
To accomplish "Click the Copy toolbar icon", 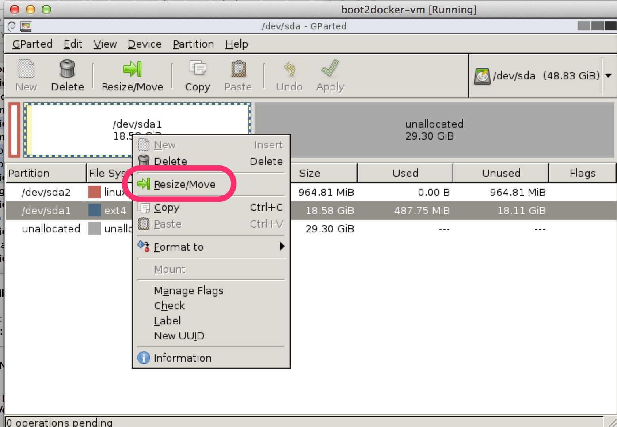I will coord(198,69).
